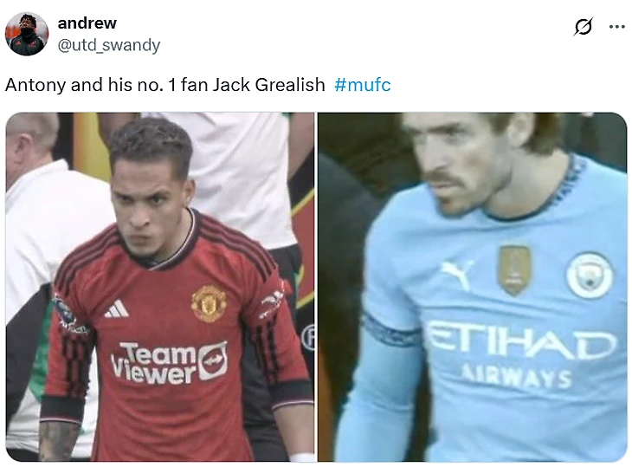Click the display name andrew

[x=87, y=23]
